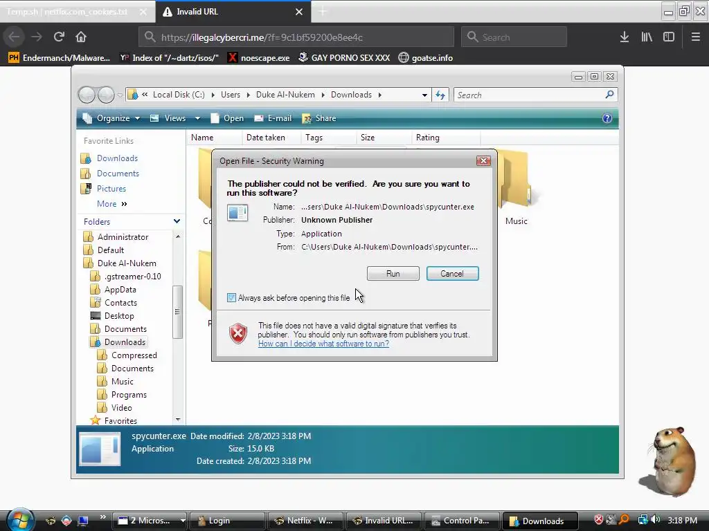The height and width of the screenshot is (531, 709).
Task: Sort by Name column header
Action: click(214, 138)
